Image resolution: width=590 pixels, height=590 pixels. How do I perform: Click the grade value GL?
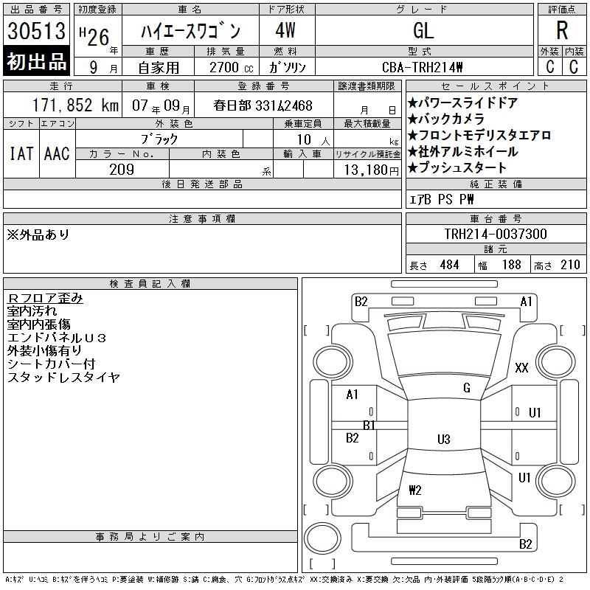tap(423, 31)
